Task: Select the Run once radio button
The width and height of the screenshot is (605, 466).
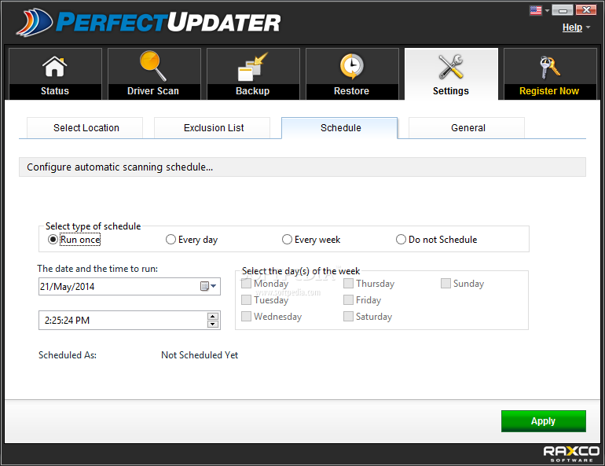Action: 53,240
